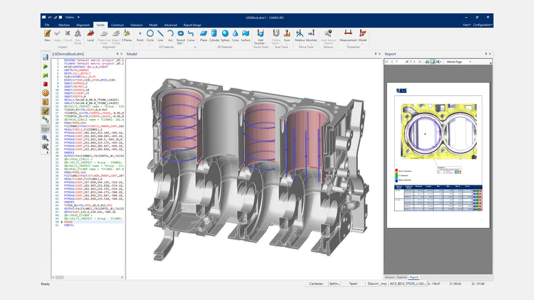The width and height of the screenshot is (534, 300).
Task: Save the program using sidebar disk icon
Action: pyautogui.click(x=45, y=57)
